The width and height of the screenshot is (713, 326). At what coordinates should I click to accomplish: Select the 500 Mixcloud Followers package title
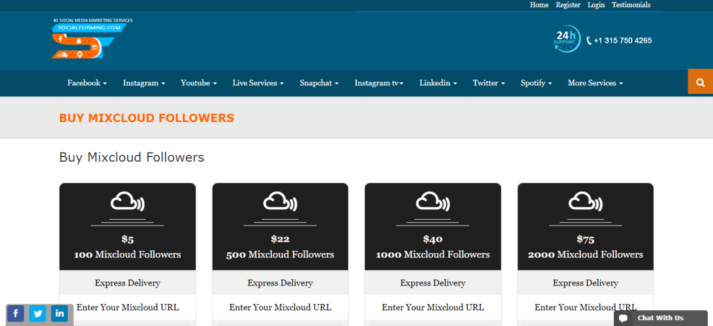pos(280,255)
